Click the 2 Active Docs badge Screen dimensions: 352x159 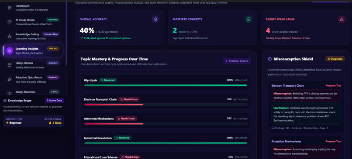pos(54,101)
